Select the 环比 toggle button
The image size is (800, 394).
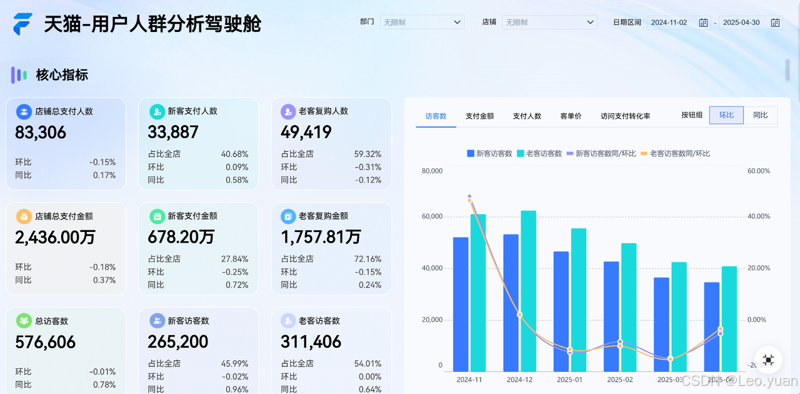tap(726, 115)
